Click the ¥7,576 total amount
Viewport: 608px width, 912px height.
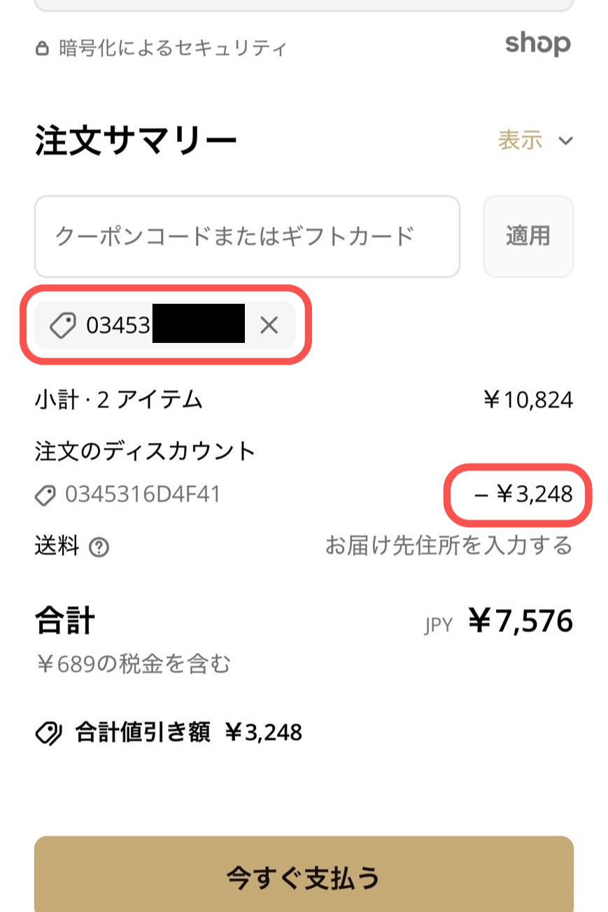(521, 621)
